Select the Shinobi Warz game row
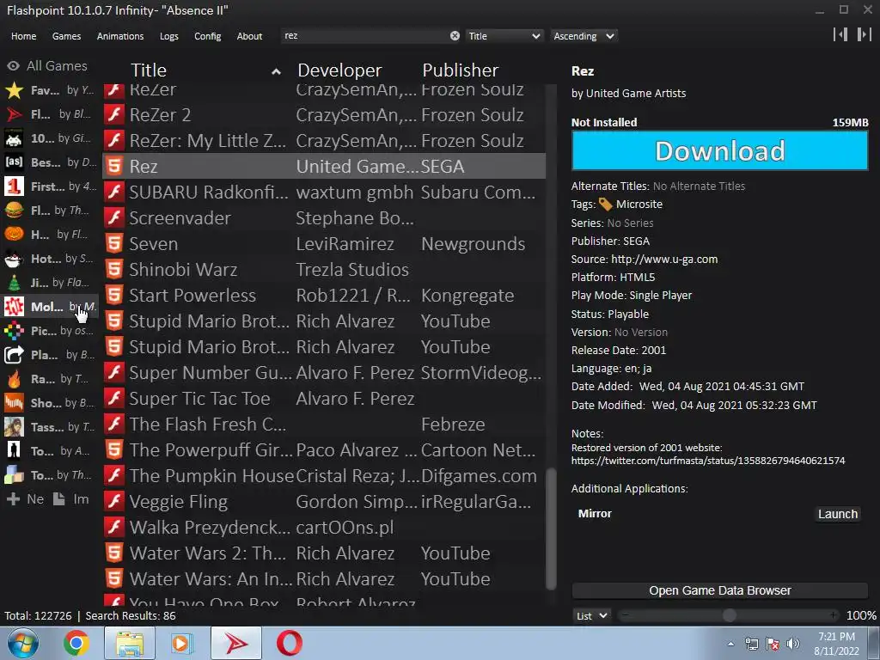Image resolution: width=880 pixels, height=660 pixels. pos(324,269)
